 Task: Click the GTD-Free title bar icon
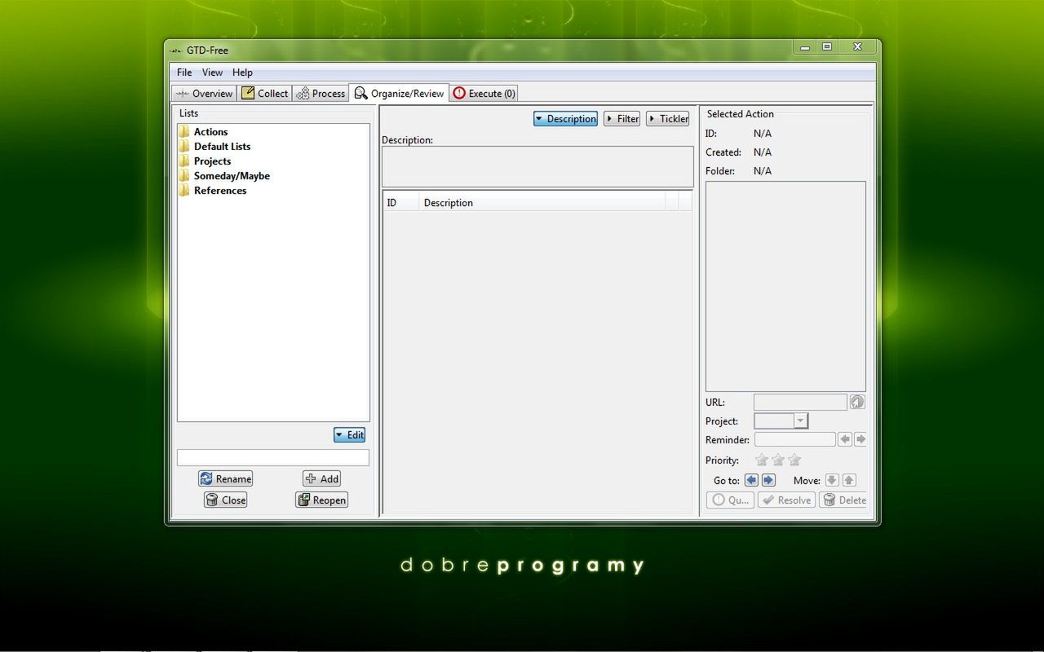point(176,51)
